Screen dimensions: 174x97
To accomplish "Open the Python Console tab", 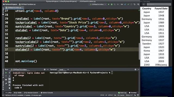I will (x=47, y=93).
